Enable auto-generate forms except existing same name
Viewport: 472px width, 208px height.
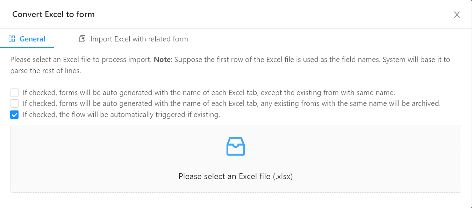14,93
